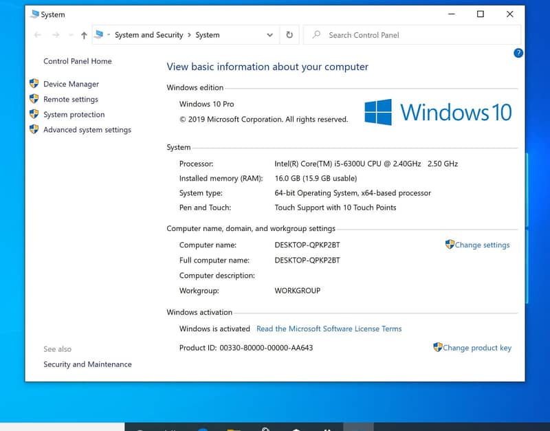
Task: Select the System breadcrumb in the address bar
Action: tap(208, 35)
